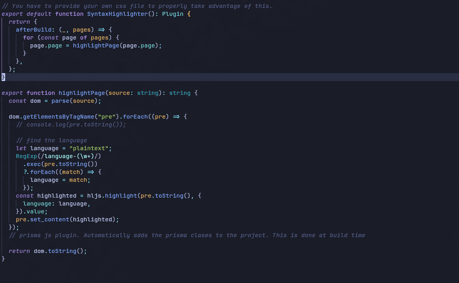Click the Plugin return type annotation
Image resolution: width=459 pixels, height=283 pixels.
pos(172,14)
